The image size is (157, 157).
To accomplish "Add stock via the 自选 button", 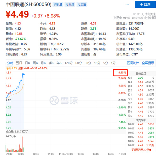I will 145,4.
